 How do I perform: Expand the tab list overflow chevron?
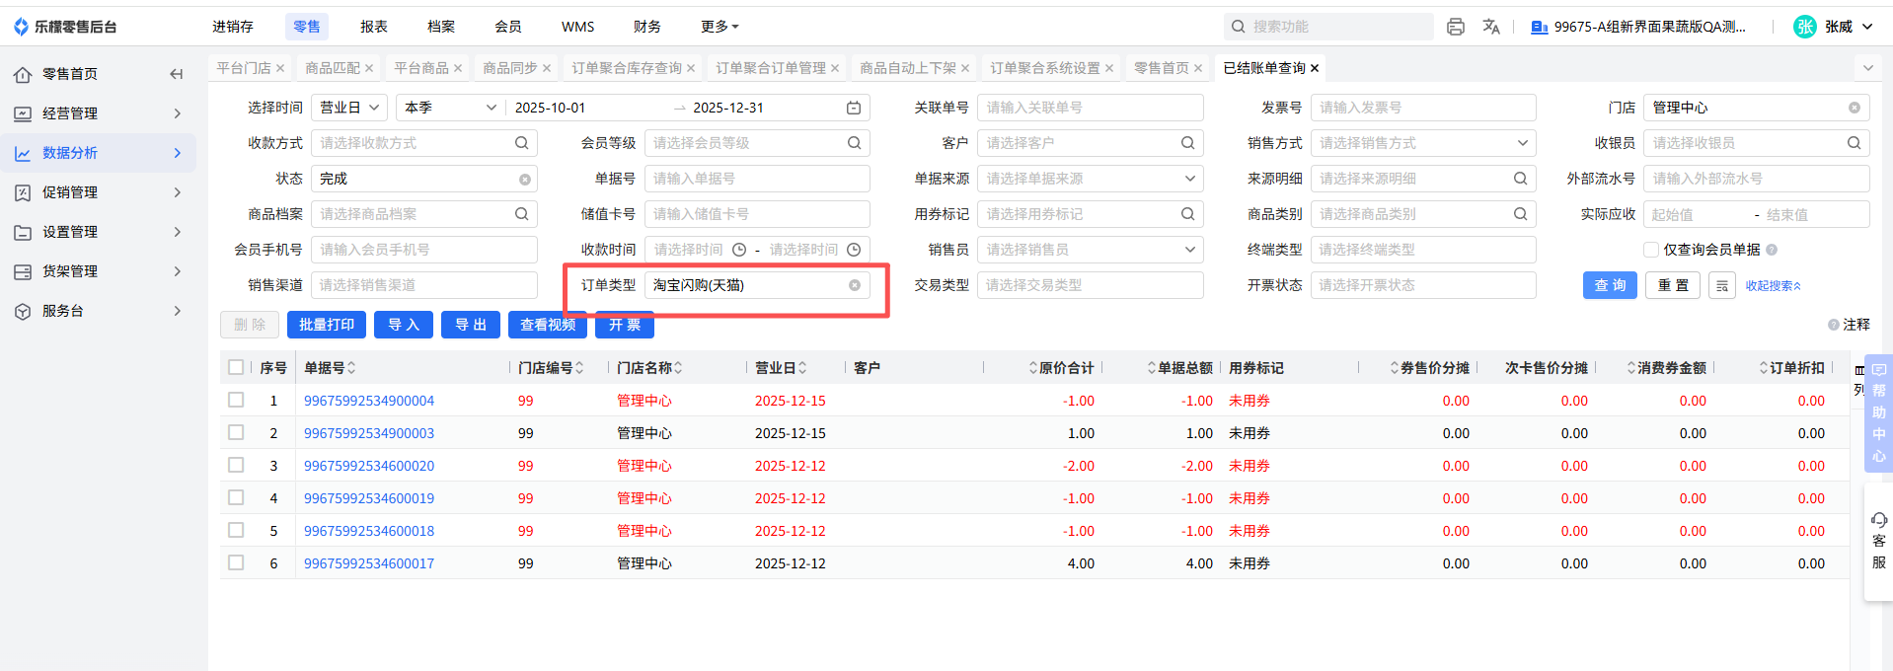[x=1867, y=68]
